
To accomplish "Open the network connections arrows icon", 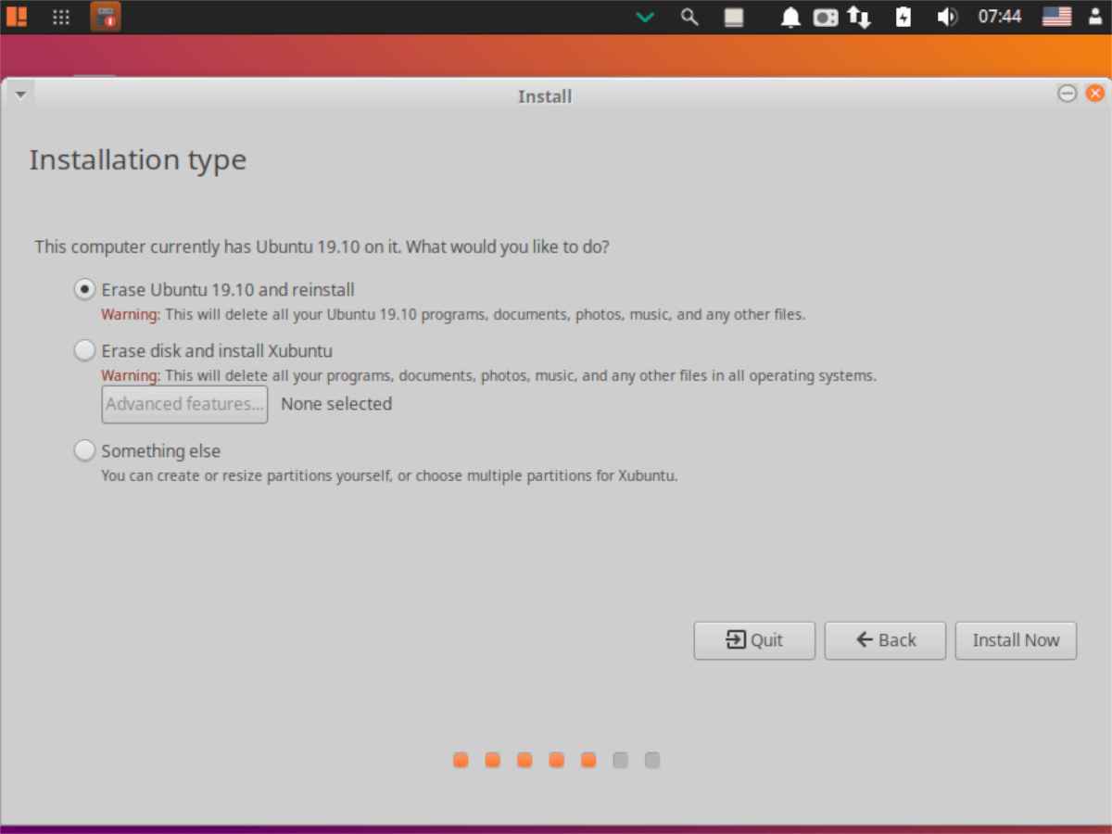I will click(860, 17).
